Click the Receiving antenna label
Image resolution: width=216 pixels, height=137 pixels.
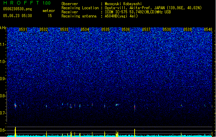[79, 16]
